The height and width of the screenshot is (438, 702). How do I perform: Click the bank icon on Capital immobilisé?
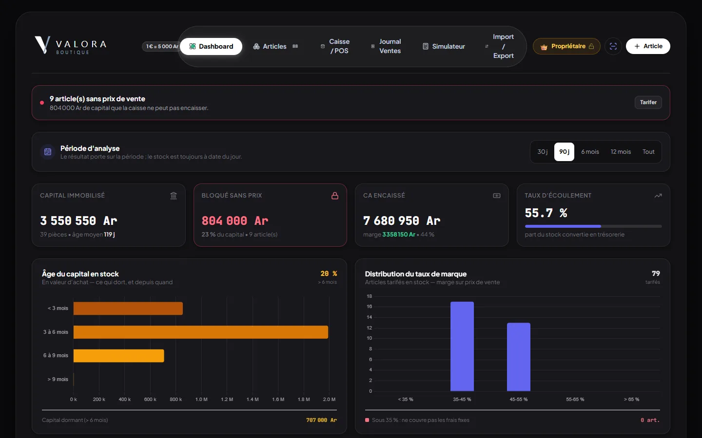174,196
